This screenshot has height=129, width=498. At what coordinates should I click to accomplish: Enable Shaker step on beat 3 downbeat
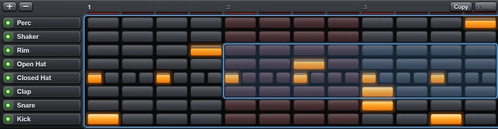[377, 37]
